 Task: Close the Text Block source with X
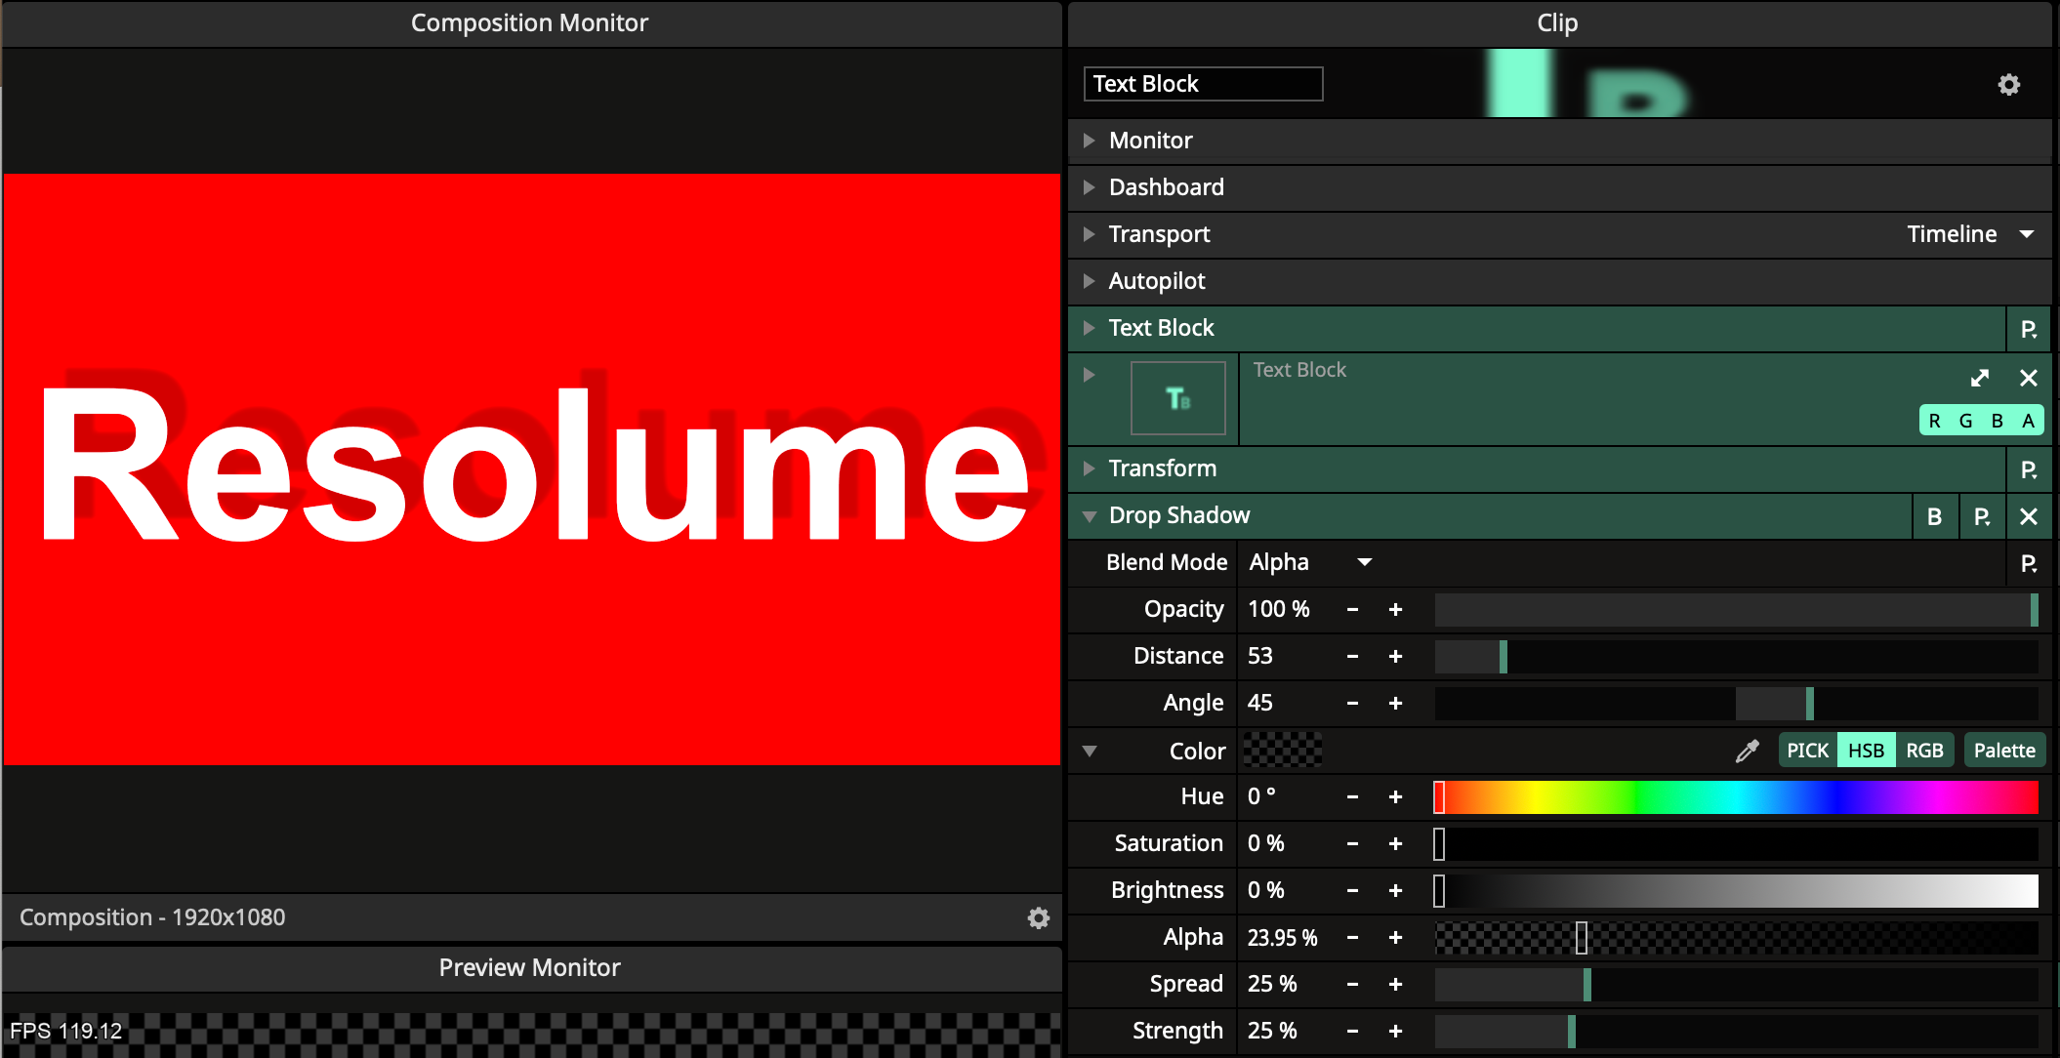coord(2028,378)
